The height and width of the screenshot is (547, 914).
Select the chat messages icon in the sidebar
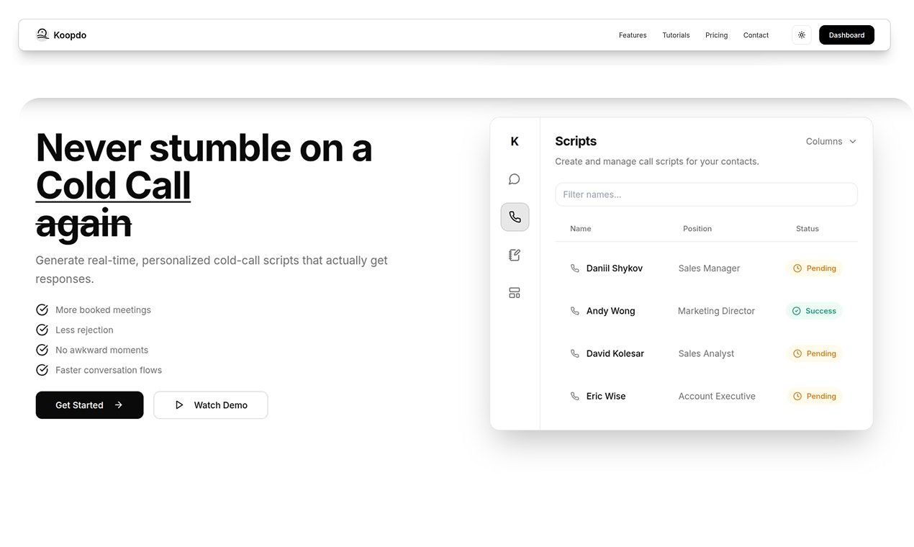click(514, 178)
